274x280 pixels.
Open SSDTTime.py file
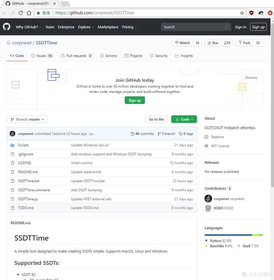tap(28, 199)
